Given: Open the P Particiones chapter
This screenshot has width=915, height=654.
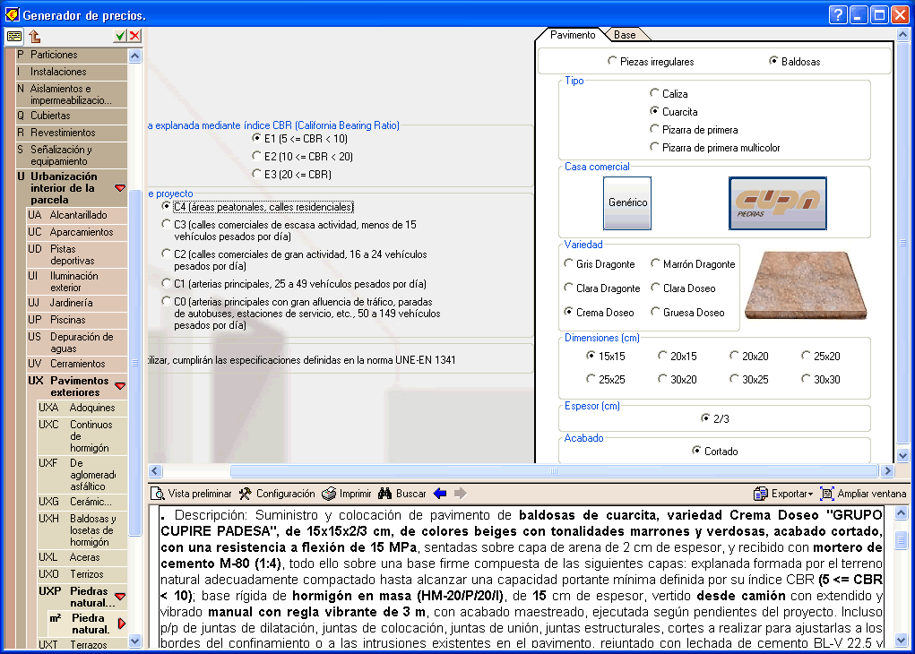Looking at the screenshot, I should [x=71, y=55].
